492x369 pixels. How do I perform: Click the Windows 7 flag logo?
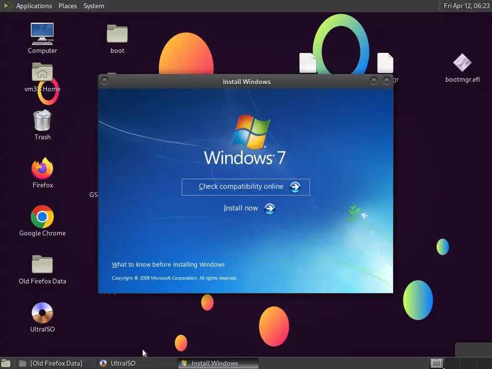(251, 132)
